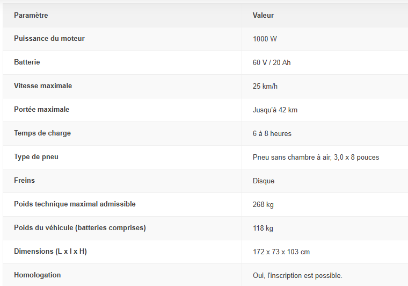The width and height of the screenshot is (408, 286).
Task: Select the Batterie row label
Action: click(x=27, y=62)
